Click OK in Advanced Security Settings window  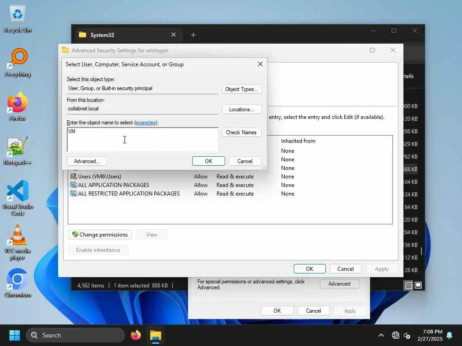coord(310,269)
